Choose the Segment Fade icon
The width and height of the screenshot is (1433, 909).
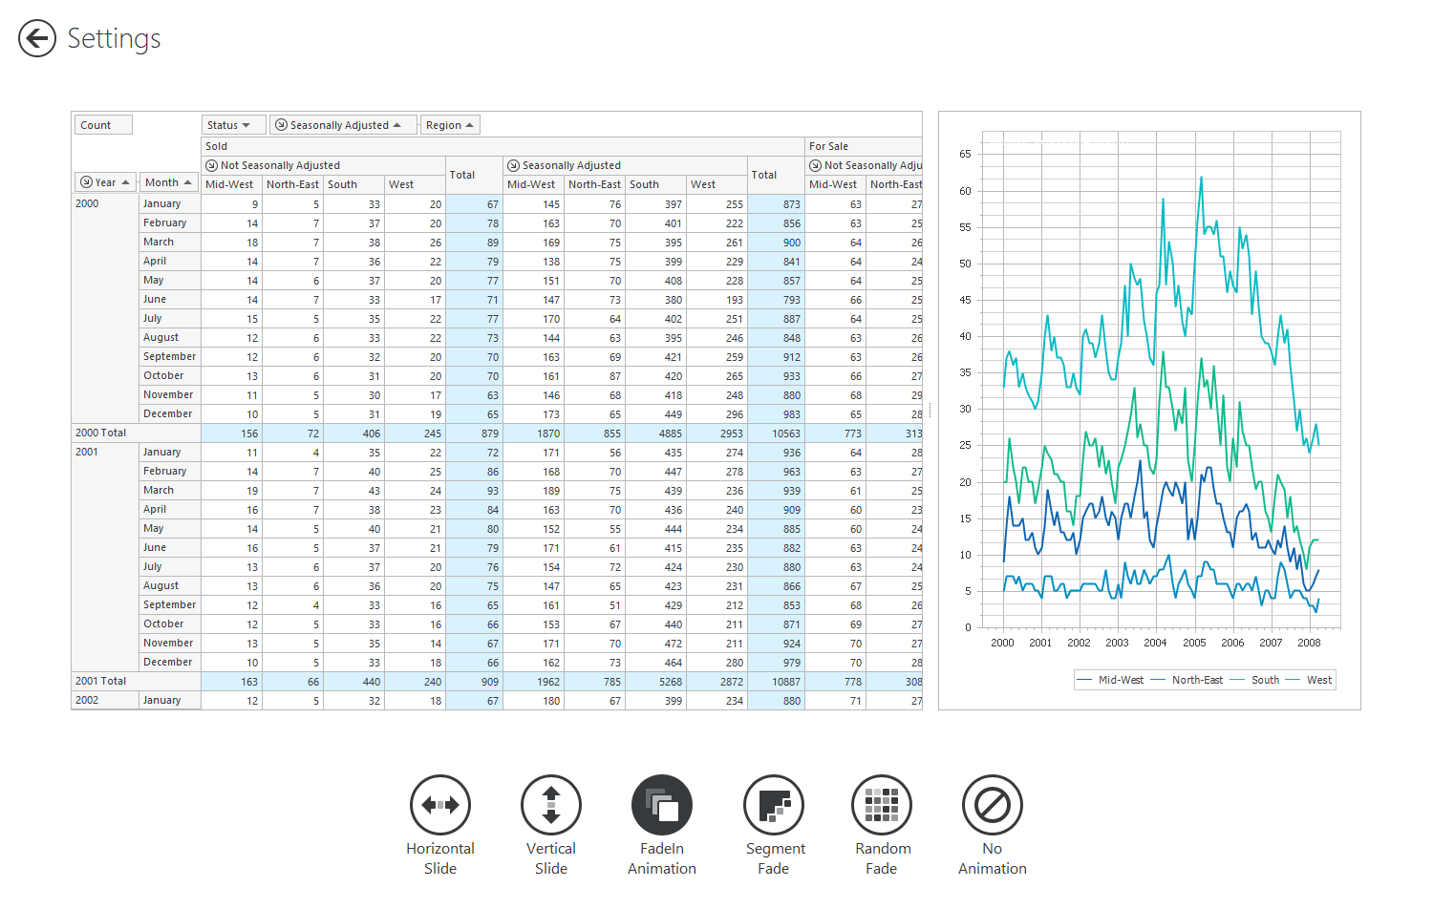coord(774,805)
